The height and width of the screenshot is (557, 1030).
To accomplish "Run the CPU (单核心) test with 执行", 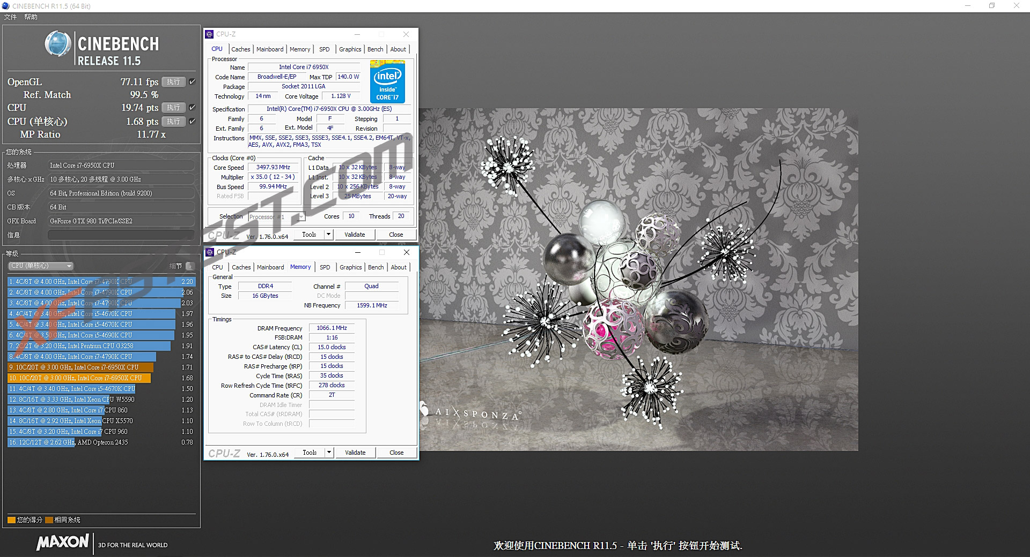I will [173, 122].
